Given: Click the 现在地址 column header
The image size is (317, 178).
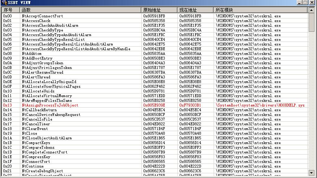Looking at the screenshot, I should pos(195,10).
